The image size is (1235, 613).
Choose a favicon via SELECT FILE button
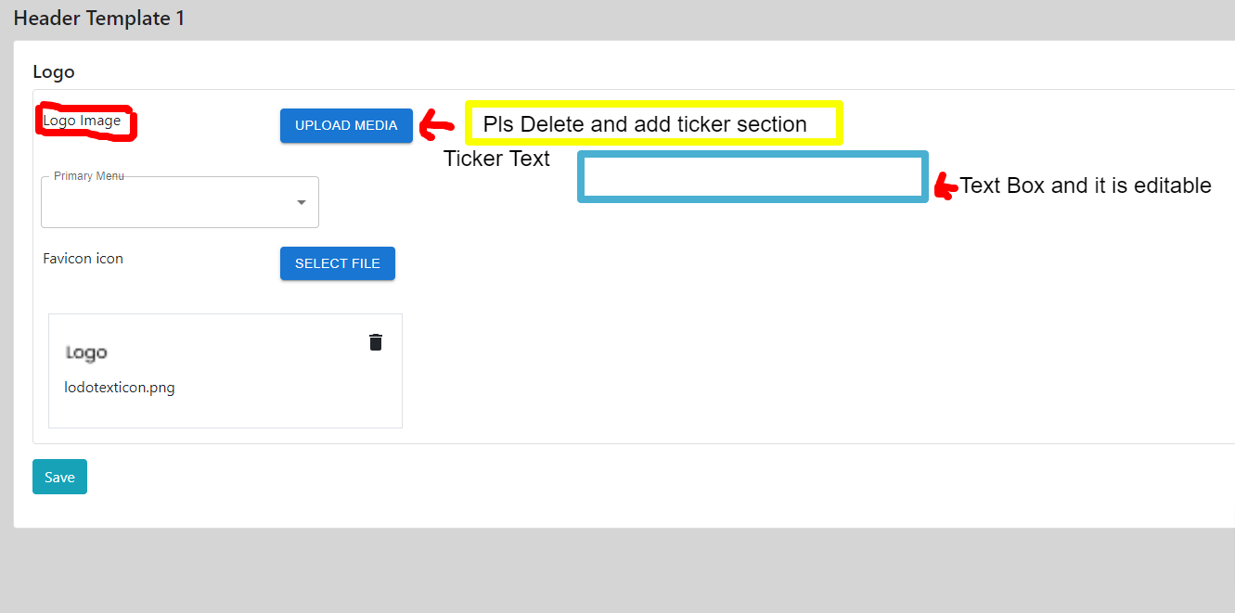[x=338, y=263]
